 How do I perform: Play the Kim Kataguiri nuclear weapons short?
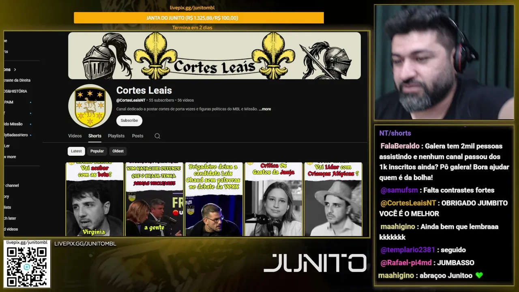point(154,199)
